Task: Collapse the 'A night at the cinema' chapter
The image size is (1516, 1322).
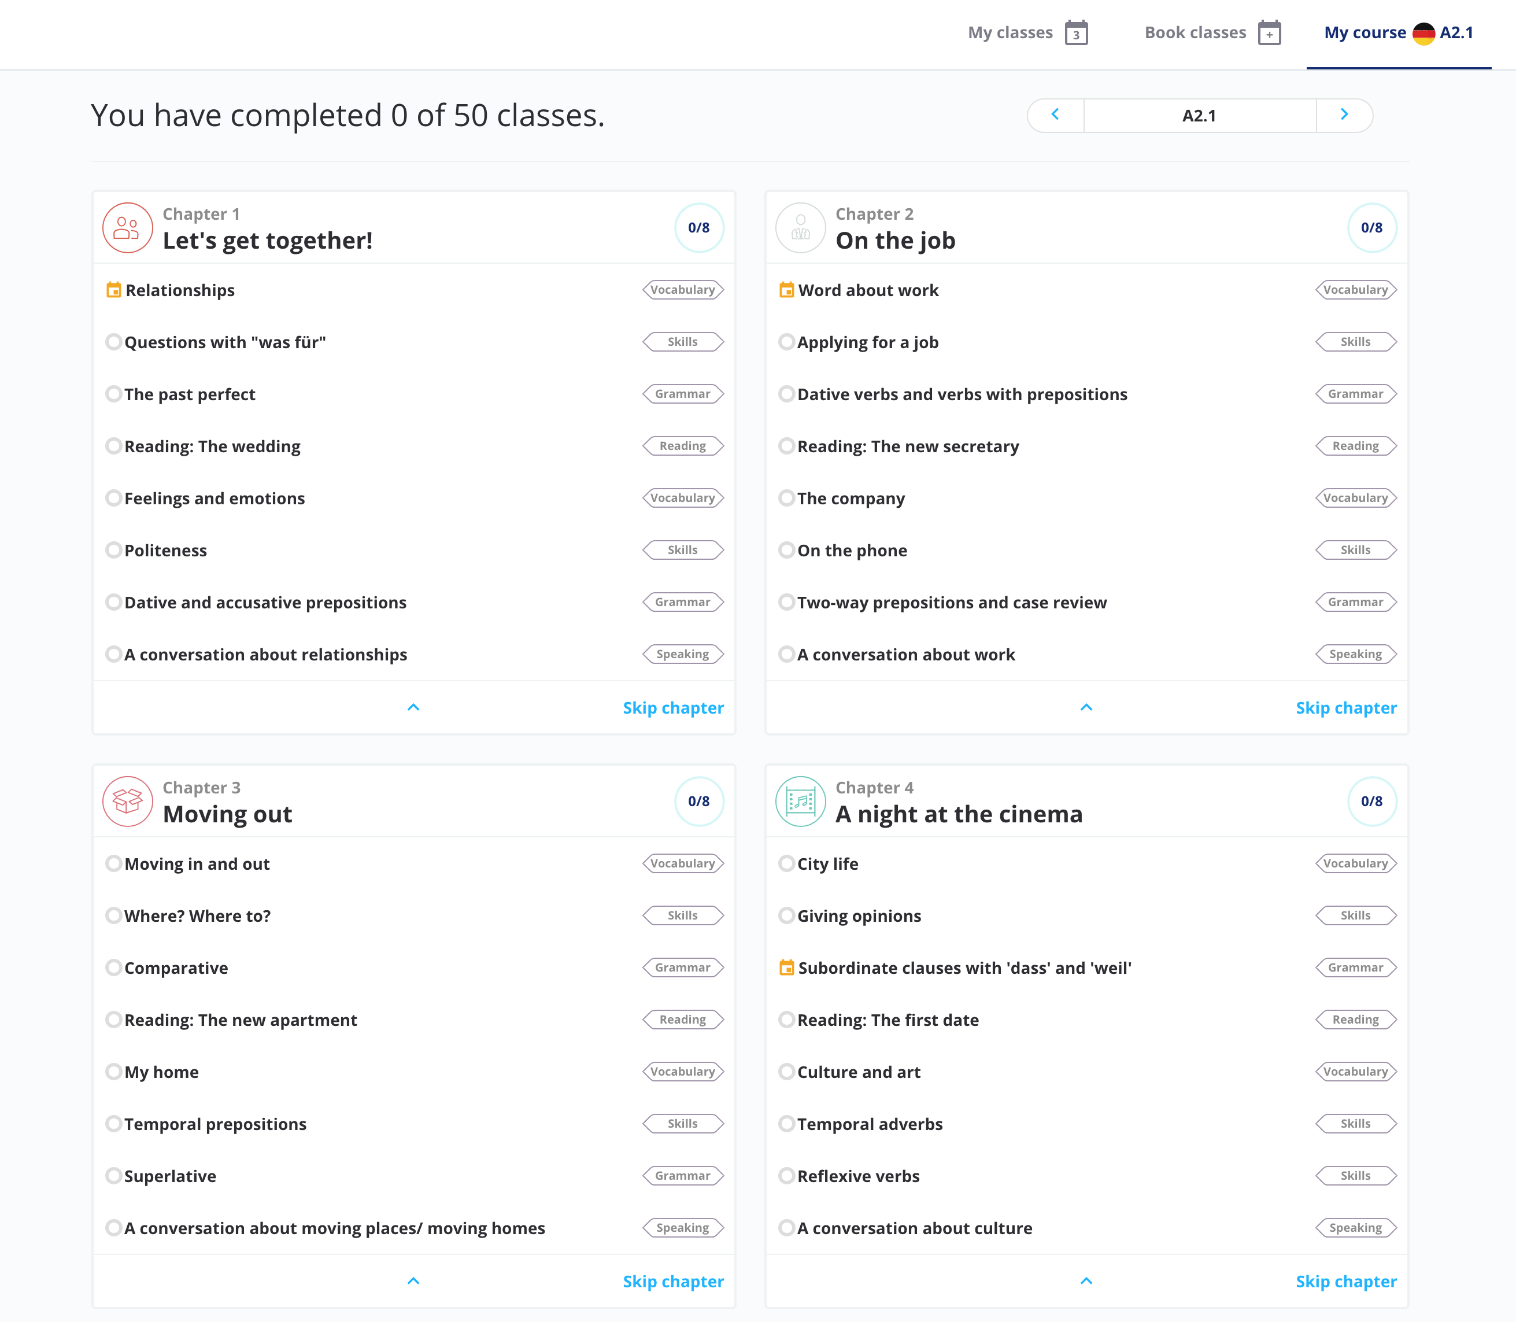Action: coord(1086,1281)
